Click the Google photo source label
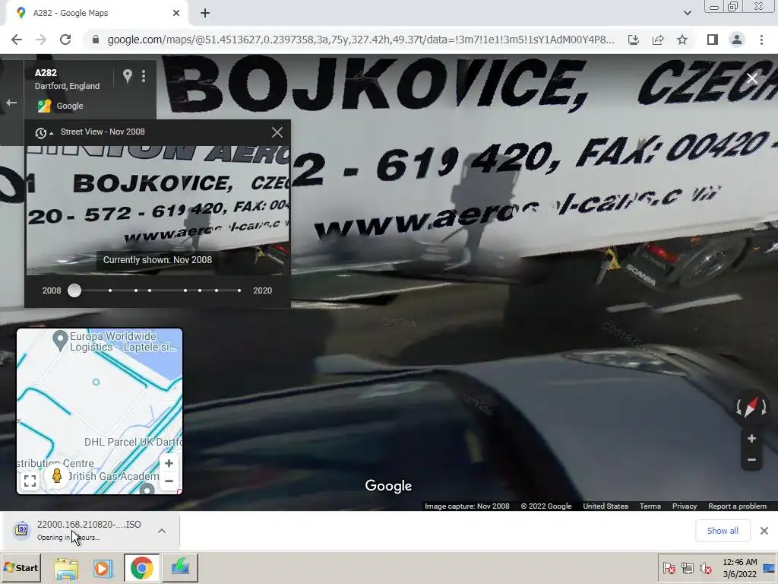This screenshot has width=778, height=584. (x=61, y=106)
